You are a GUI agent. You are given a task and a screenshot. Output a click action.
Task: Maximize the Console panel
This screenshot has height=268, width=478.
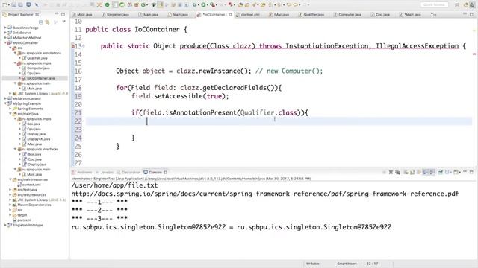471,172
